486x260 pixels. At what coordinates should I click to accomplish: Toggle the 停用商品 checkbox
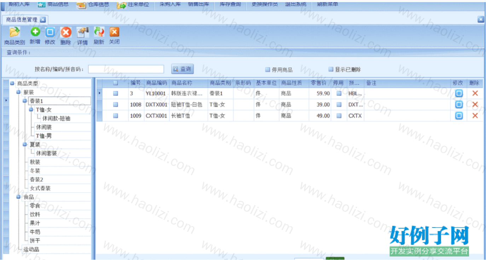pyautogui.click(x=268, y=70)
